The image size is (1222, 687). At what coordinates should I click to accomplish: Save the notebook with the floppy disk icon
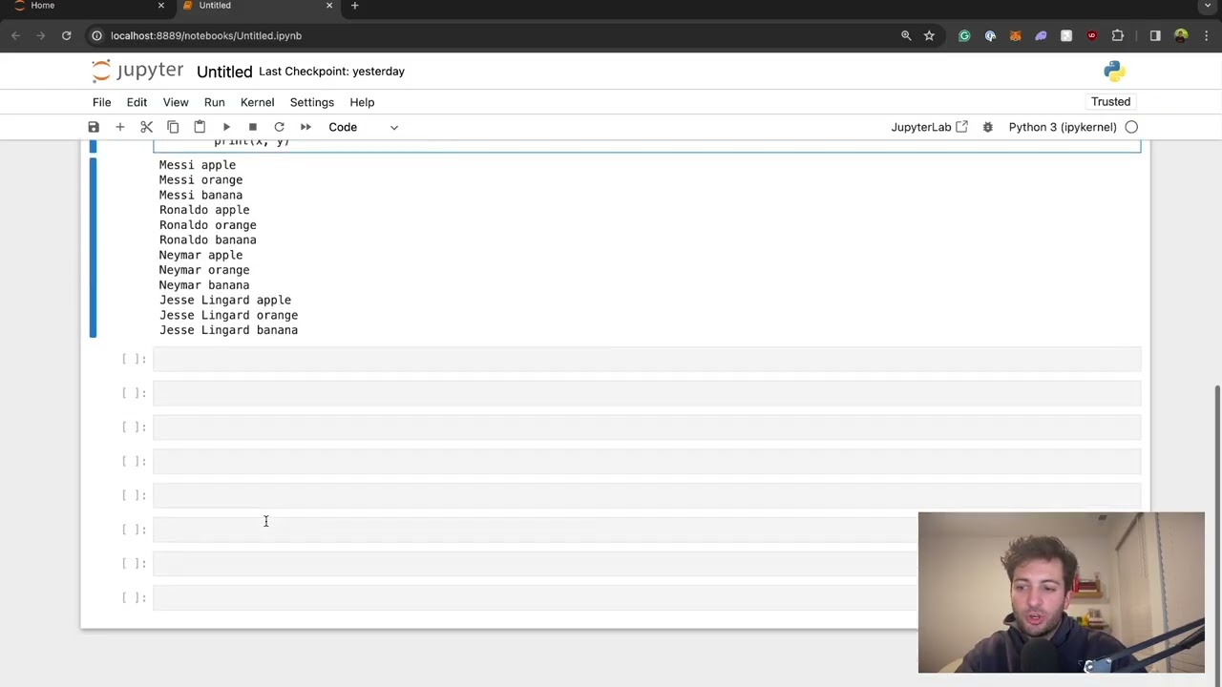pyautogui.click(x=94, y=127)
